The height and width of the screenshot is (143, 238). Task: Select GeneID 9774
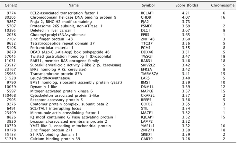click(11, 13)
